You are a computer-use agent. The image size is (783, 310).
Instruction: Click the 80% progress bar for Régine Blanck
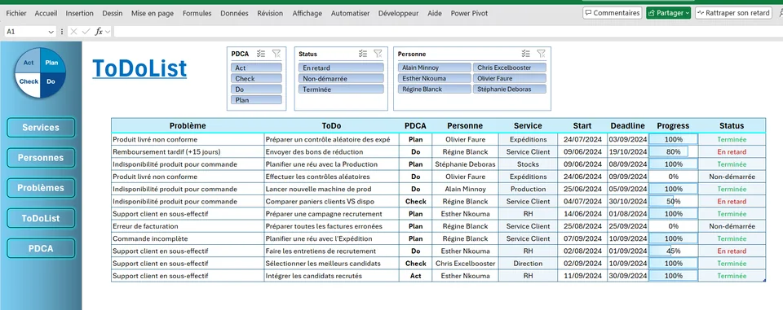coord(673,151)
